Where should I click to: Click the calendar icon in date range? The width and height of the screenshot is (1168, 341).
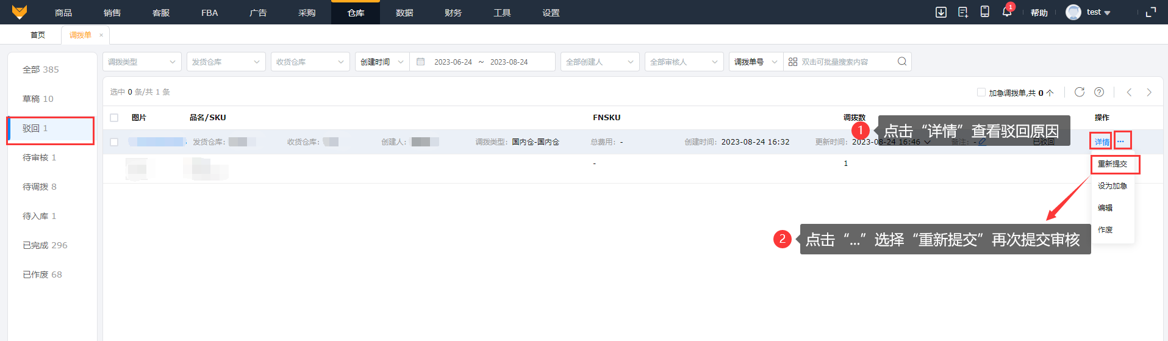pyautogui.click(x=420, y=62)
